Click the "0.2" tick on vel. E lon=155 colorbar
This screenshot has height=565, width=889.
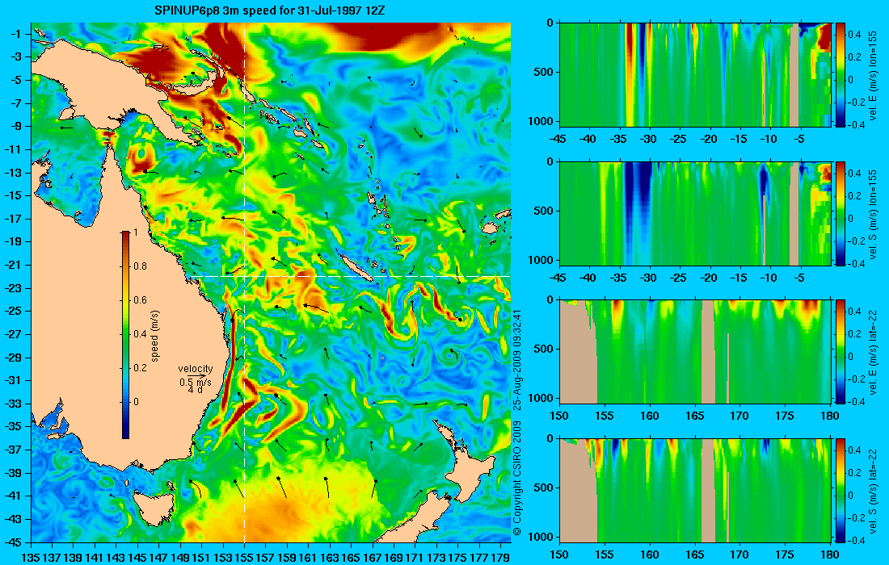[x=854, y=57]
